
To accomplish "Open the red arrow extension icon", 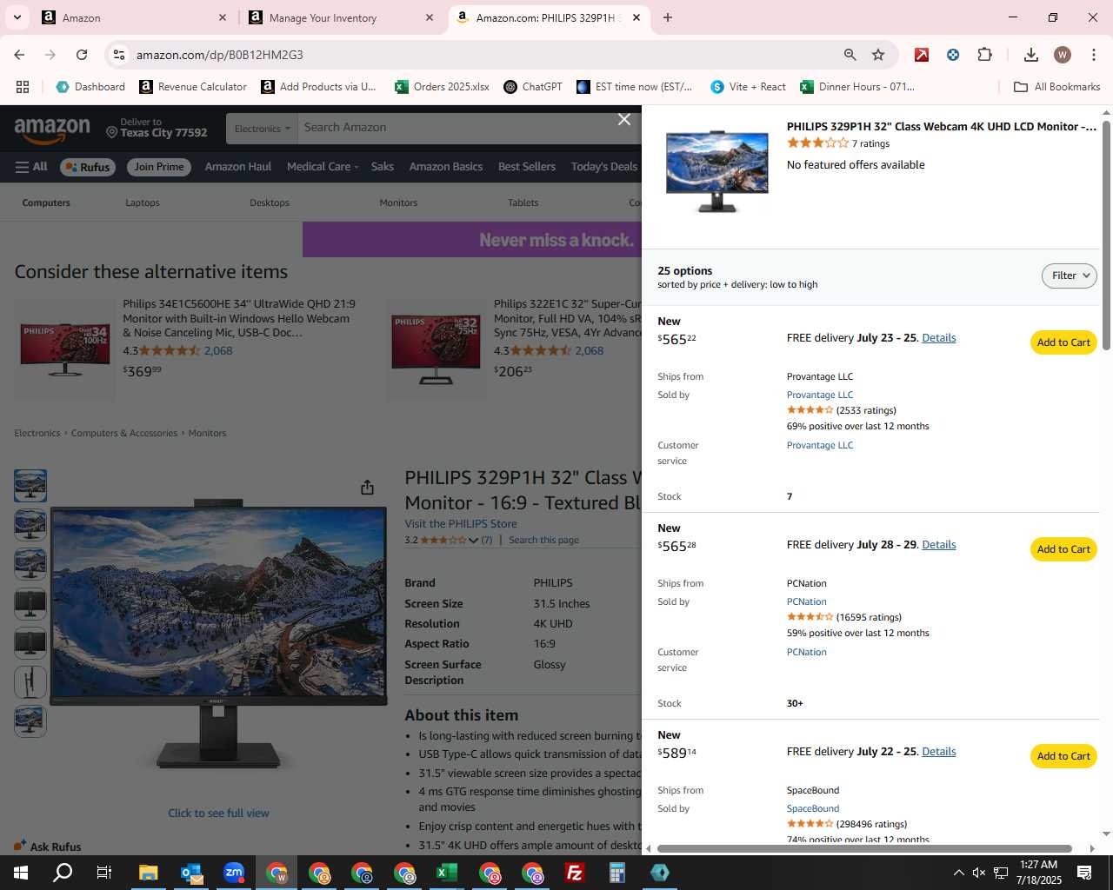I will (922, 55).
